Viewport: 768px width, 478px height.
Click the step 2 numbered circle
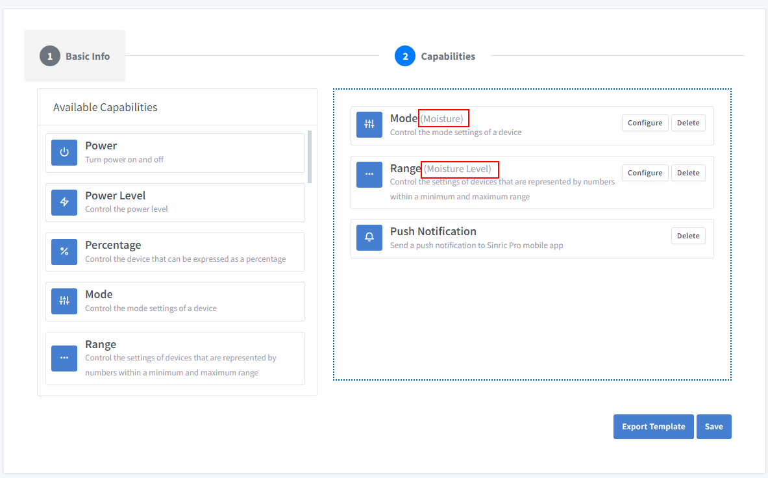pyautogui.click(x=405, y=56)
